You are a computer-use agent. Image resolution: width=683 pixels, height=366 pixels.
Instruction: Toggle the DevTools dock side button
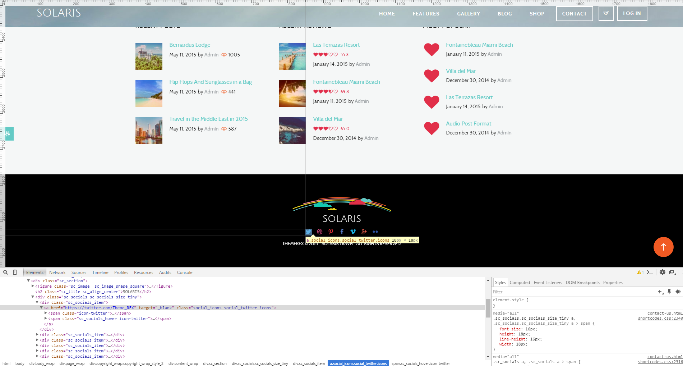tap(672, 273)
